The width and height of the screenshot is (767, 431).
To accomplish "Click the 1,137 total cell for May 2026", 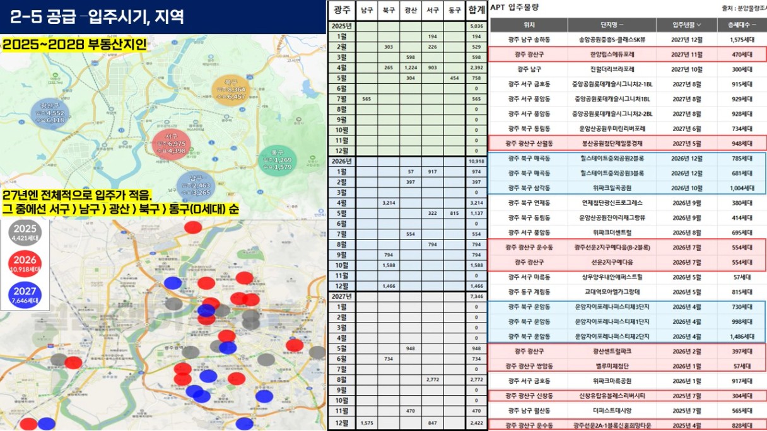I will (476, 213).
